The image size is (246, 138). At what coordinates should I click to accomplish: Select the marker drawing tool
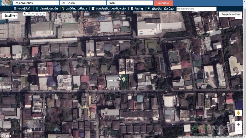coord(29,14)
